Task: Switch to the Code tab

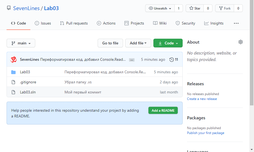Action: pos(19,23)
